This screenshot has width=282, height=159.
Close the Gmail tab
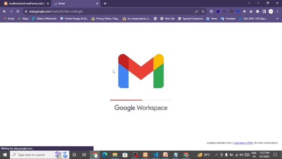tap(97, 4)
